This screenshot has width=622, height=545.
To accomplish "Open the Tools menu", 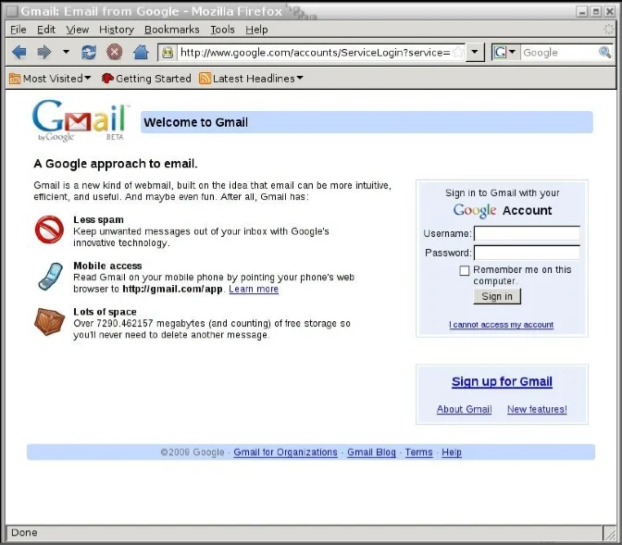I will [x=222, y=30].
